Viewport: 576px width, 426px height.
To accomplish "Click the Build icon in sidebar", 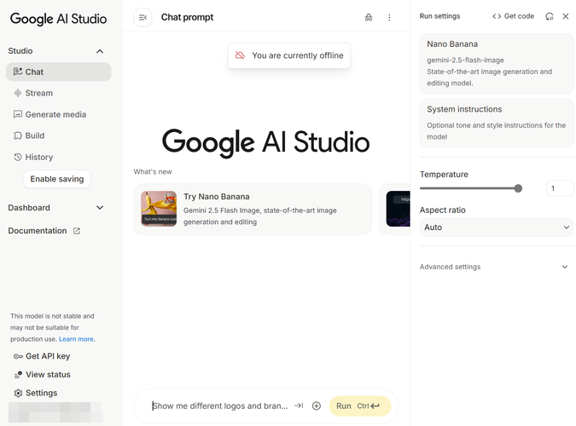I will point(18,135).
